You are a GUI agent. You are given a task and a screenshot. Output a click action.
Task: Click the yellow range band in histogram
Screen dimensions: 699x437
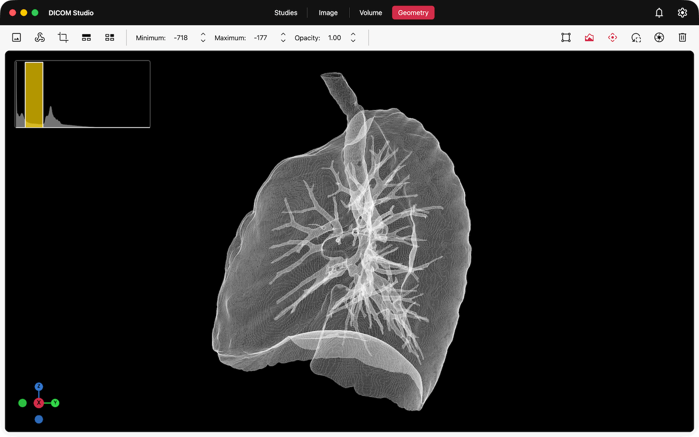(34, 95)
